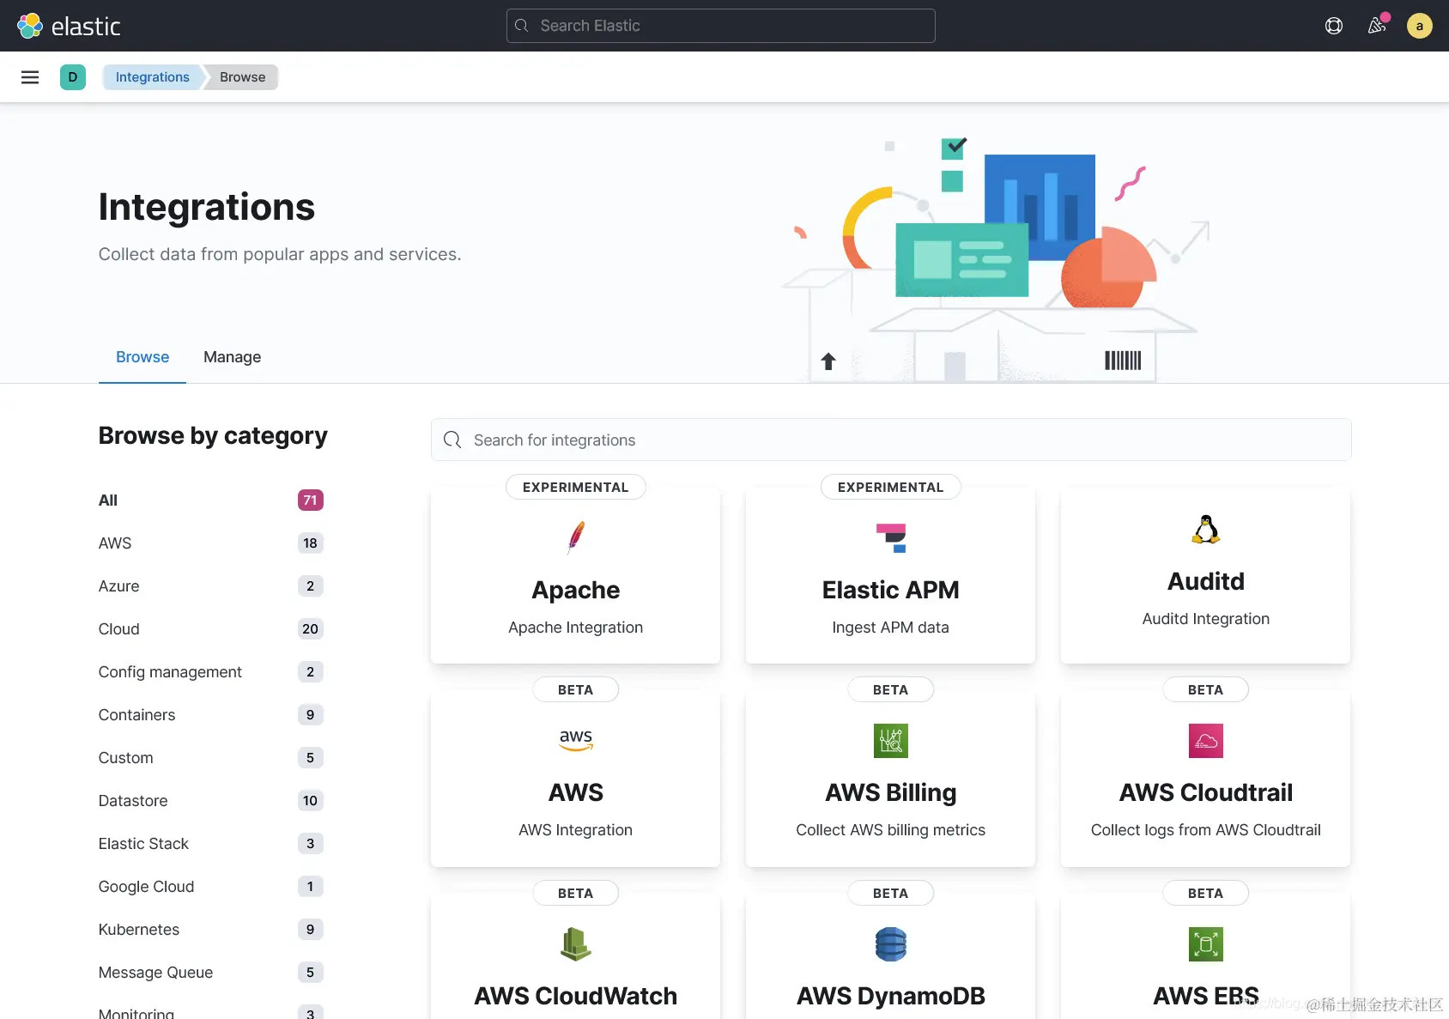
Task: Click the AWS EBS green icon
Action: coord(1206,944)
